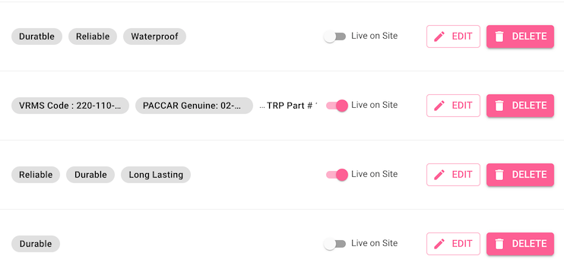Image resolution: width=564 pixels, height=275 pixels.
Task: Disable Live on Site for PACCAR Genuine row
Action: (x=337, y=106)
